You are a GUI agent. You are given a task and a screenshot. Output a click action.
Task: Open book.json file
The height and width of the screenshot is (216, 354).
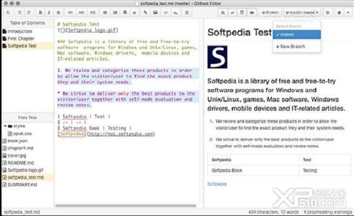point(18,141)
